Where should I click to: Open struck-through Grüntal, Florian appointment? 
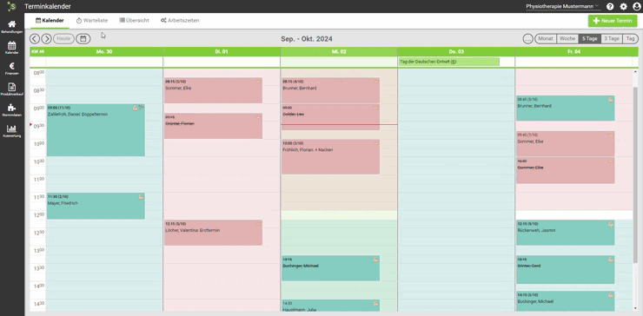point(213,126)
